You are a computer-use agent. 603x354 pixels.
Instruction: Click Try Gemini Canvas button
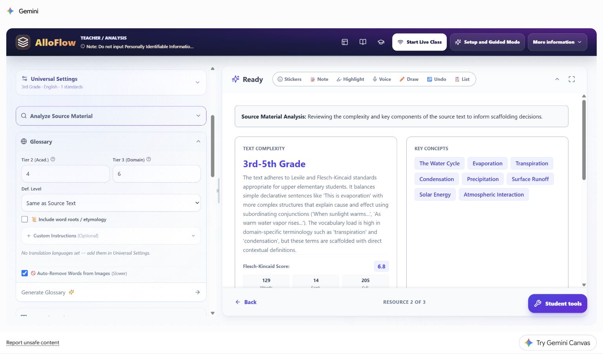pos(557,343)
